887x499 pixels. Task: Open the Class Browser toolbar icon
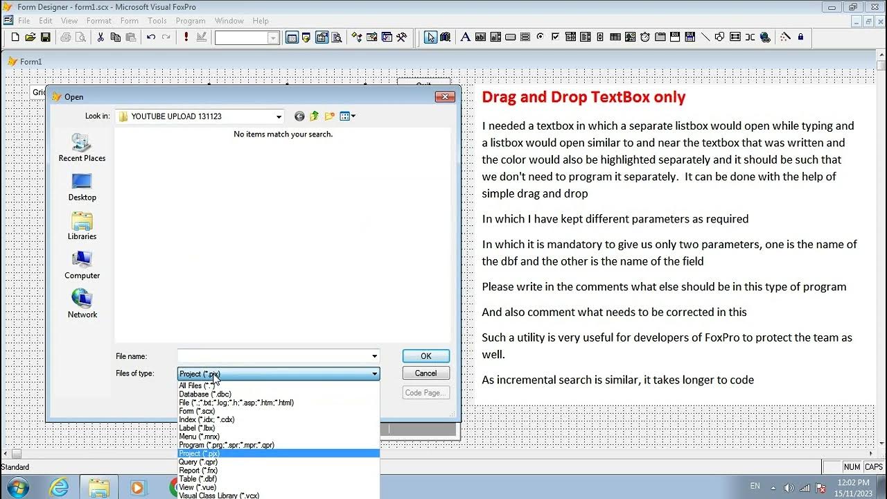[x=357, y=37]
